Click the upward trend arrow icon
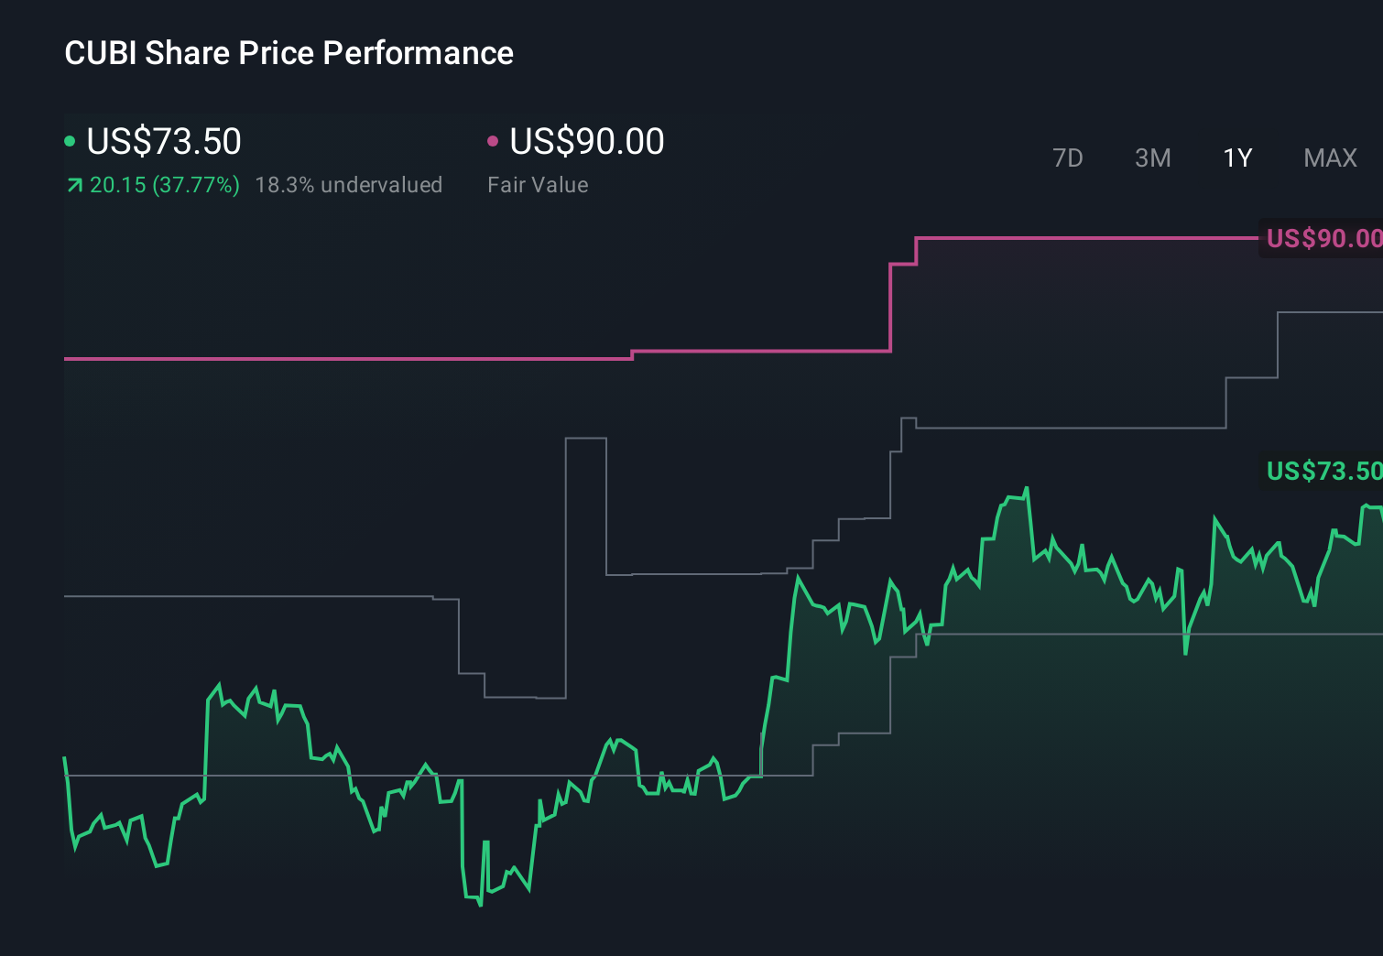 coord(73,184)
